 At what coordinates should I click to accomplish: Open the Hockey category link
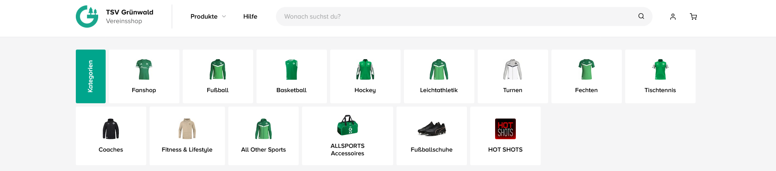click(x=365, y=90)
